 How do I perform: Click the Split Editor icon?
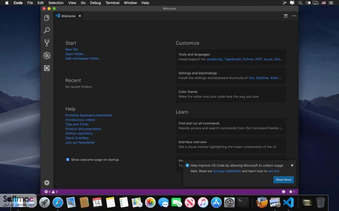click(x=286, y=16)
